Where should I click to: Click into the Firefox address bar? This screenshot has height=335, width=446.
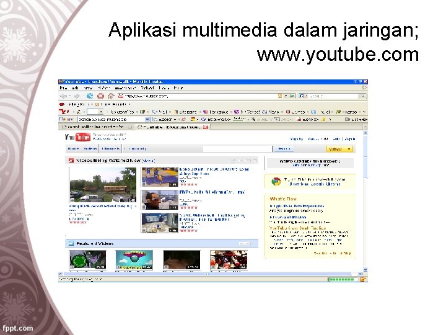(x=196, y=96)
